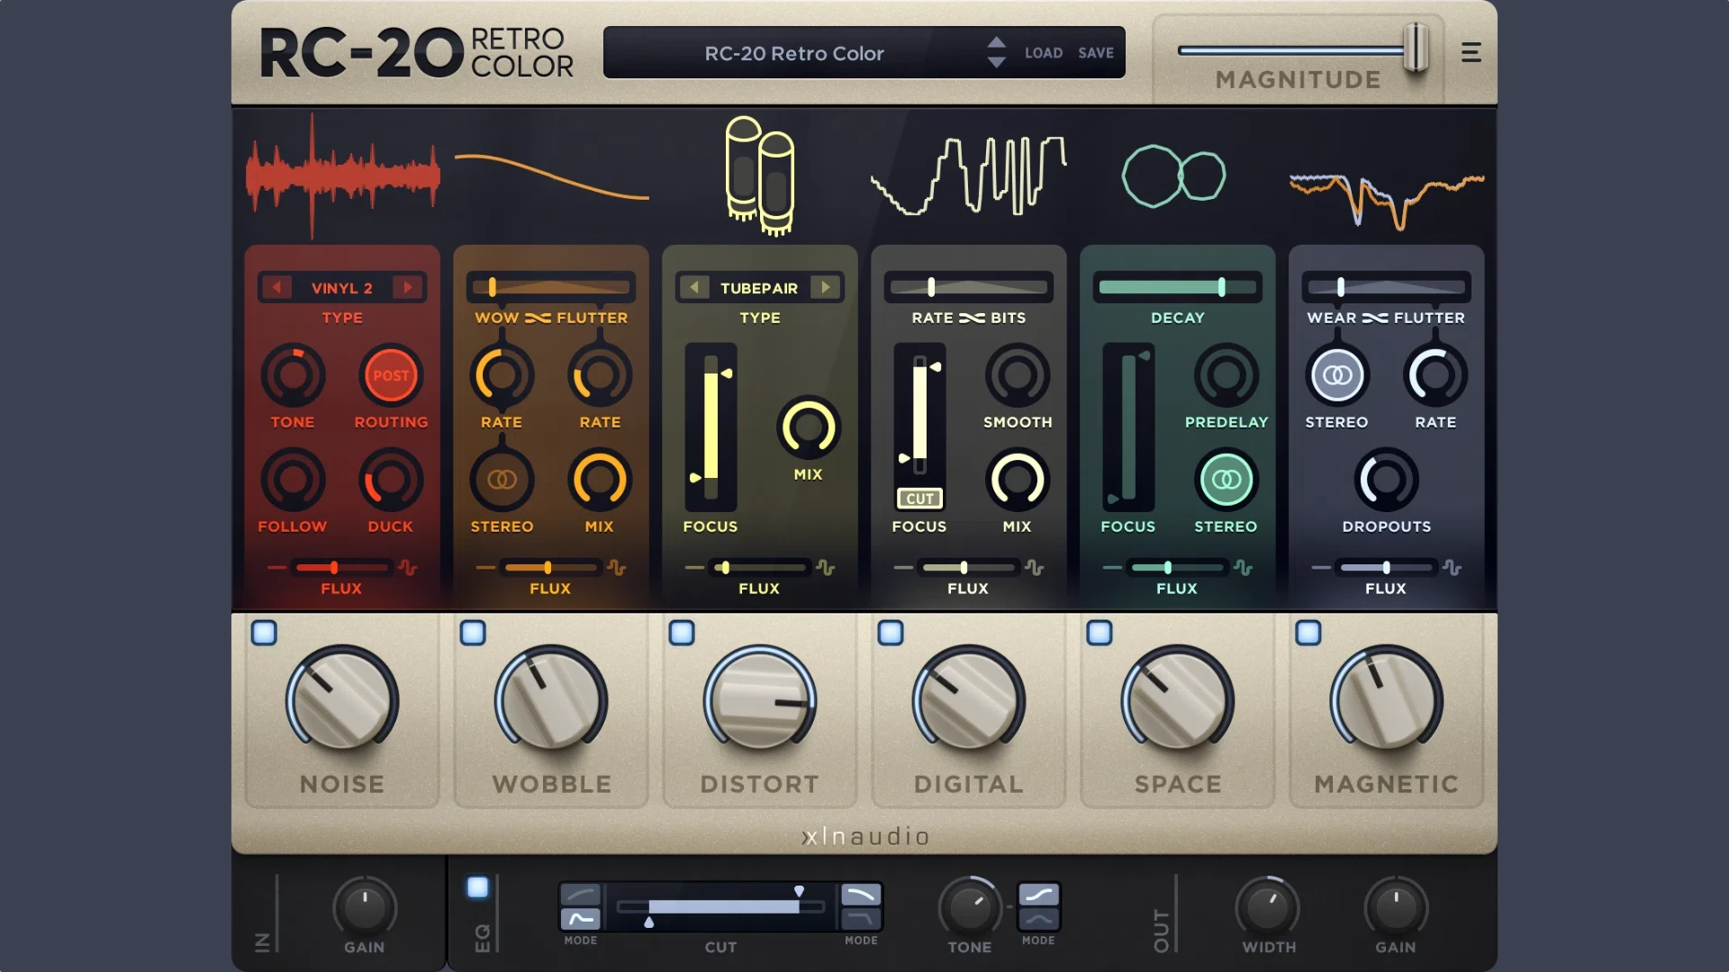This screenshot has width=1729, height=972.
Task: Click the RC-20 Retro Color preset name field
Action: 794,53
